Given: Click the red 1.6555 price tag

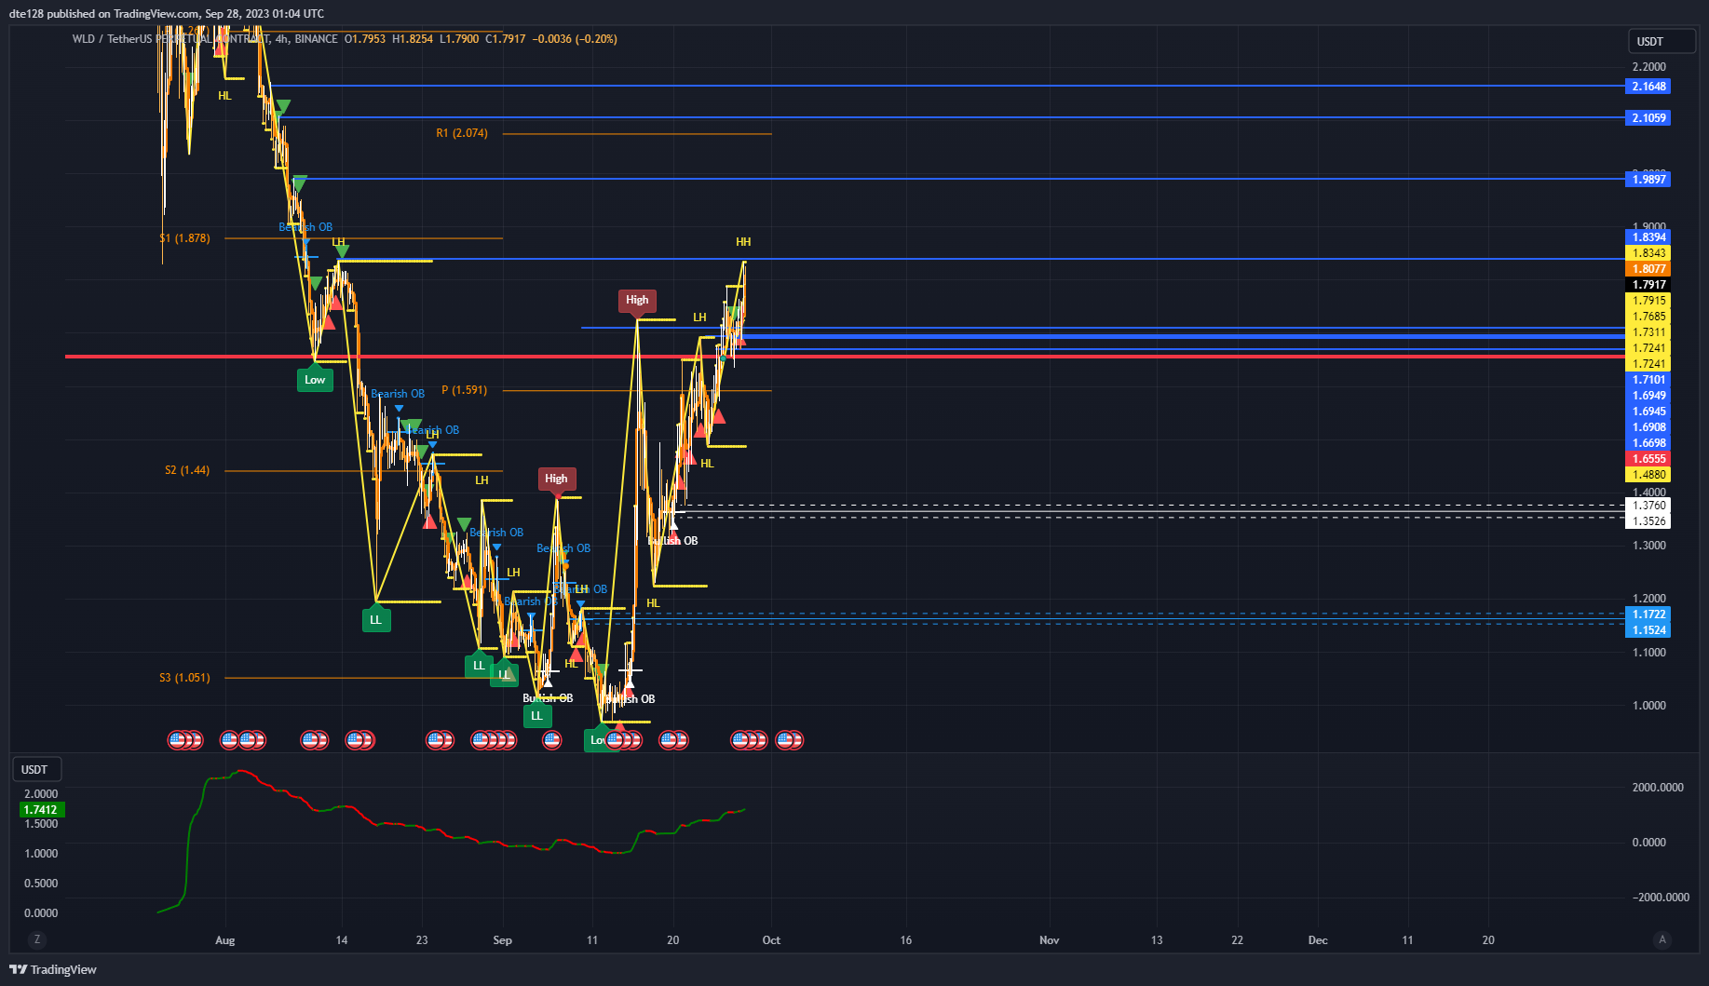Looking at the screenshot, I should 1648,459.
